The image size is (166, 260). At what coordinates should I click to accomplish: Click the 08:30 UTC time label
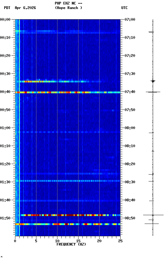[130, 182]
